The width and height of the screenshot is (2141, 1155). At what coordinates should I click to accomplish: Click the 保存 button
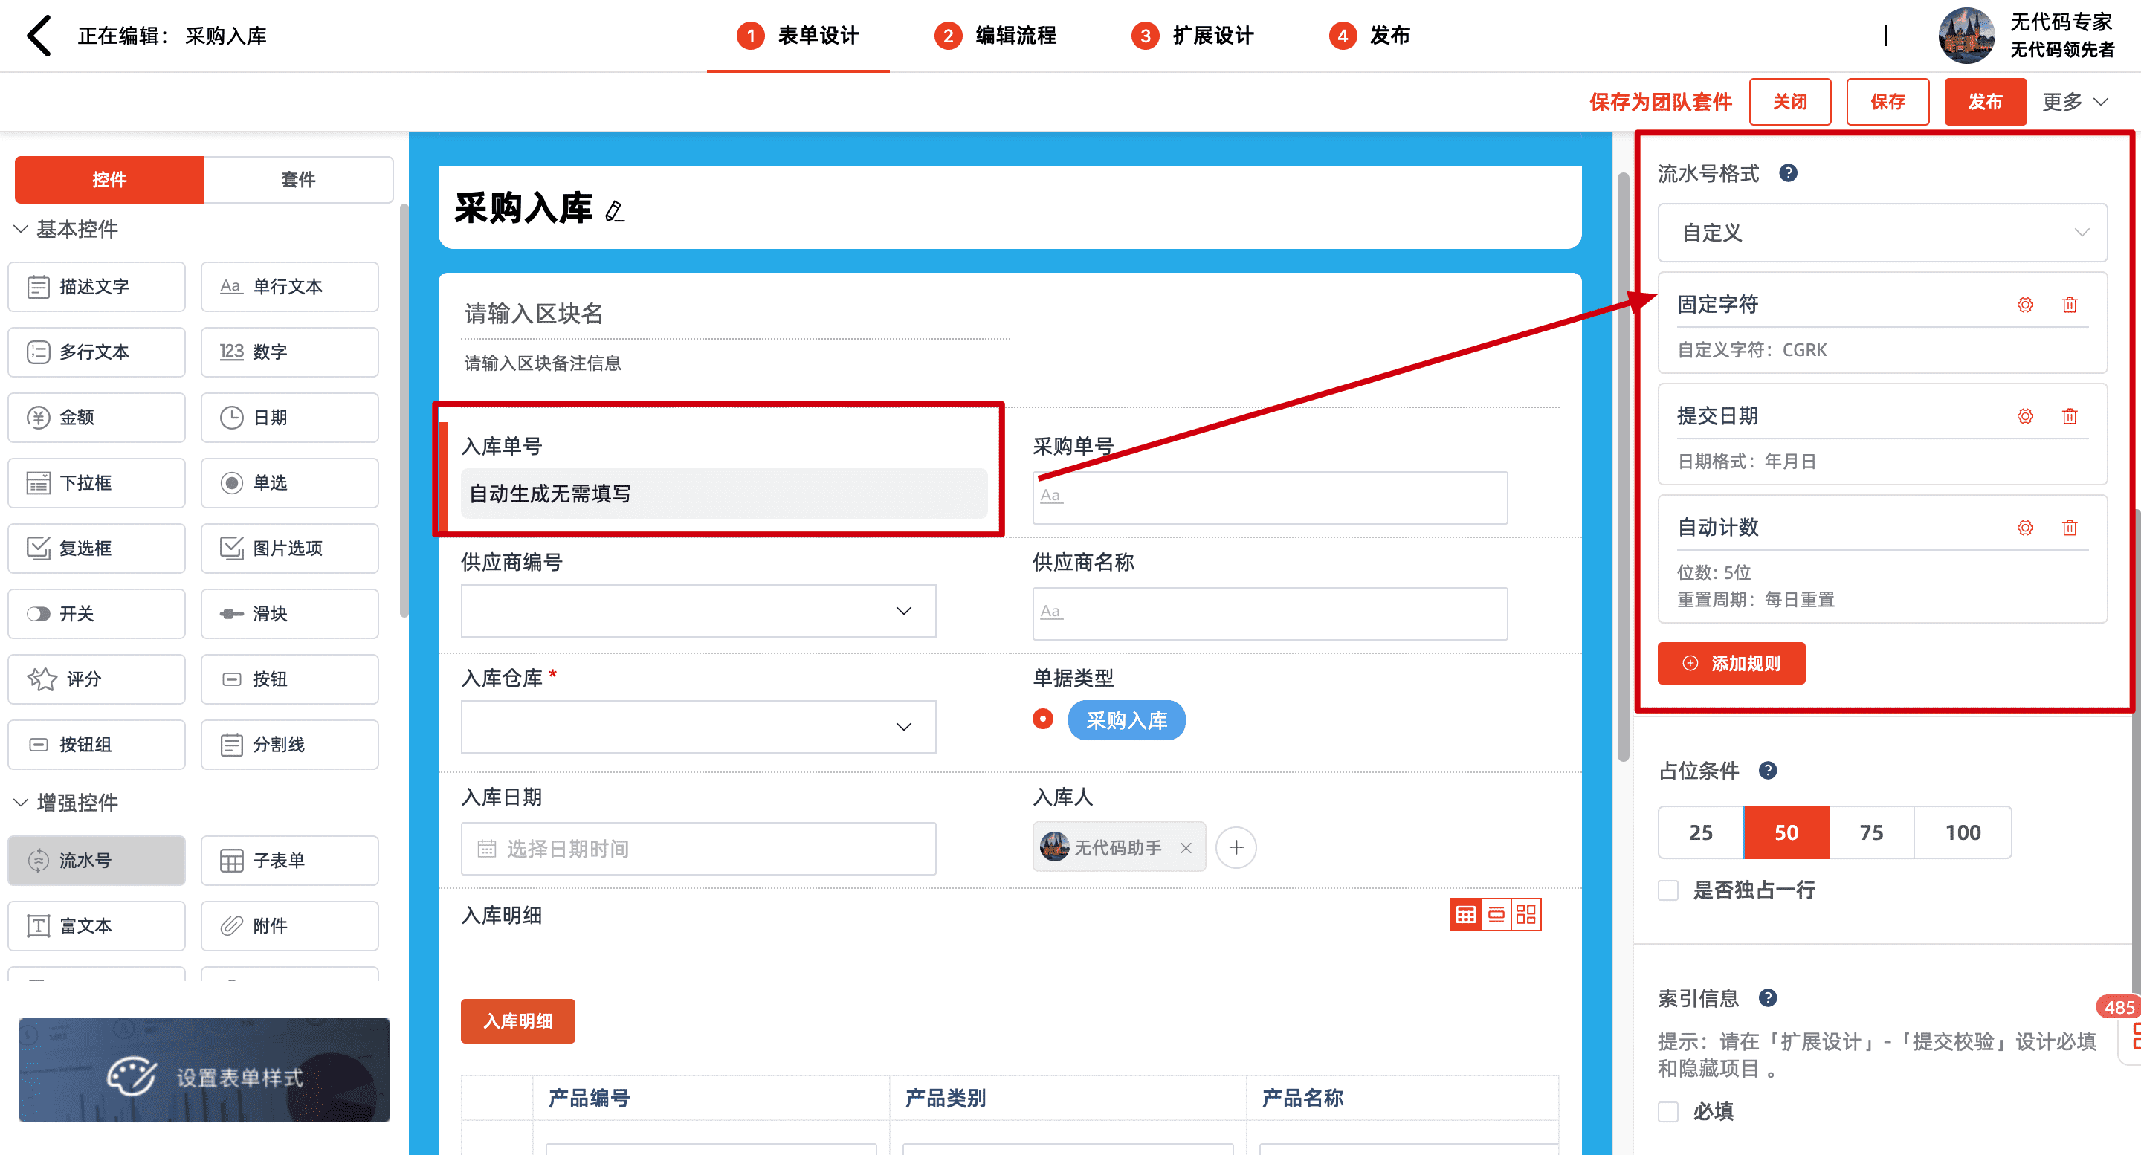click(1887, 101)
